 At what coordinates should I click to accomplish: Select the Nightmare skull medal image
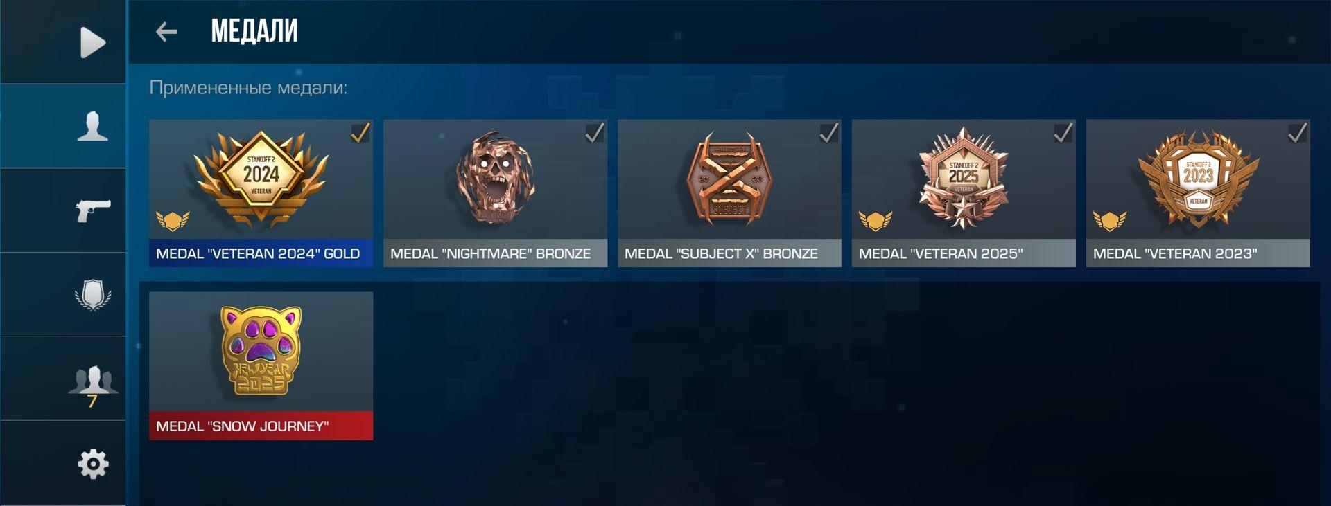click(495, 177)
